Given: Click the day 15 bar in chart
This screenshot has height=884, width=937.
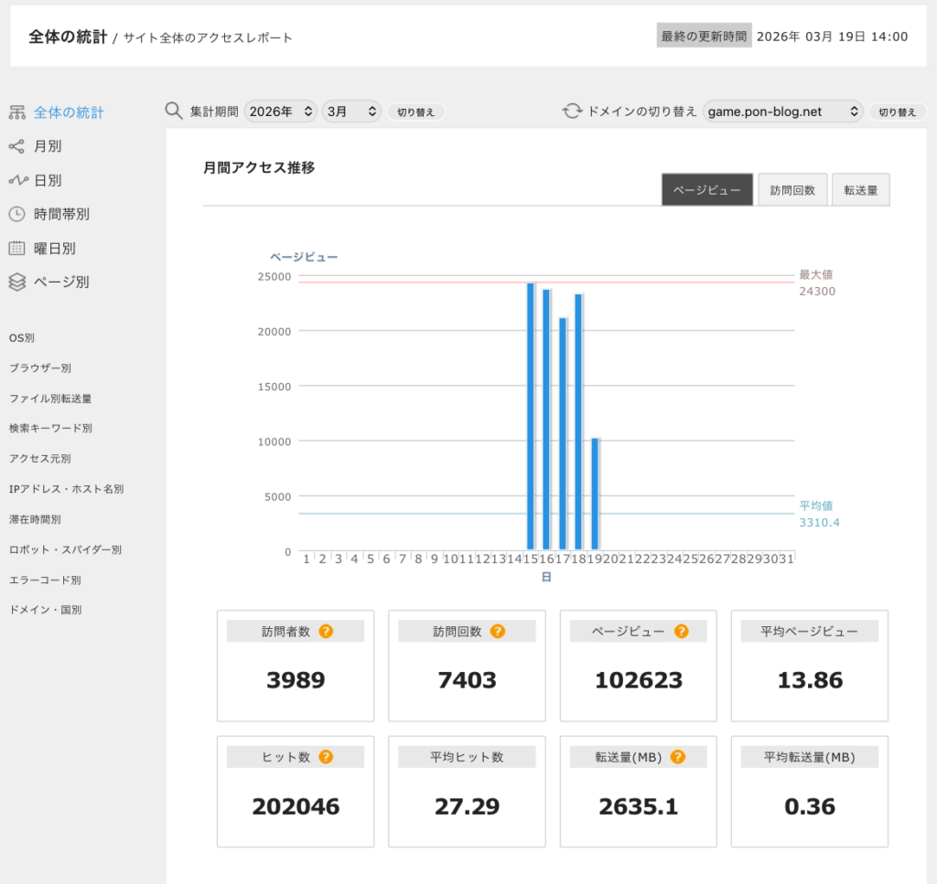Looking at the screenshot, I should tap(531, 416).
